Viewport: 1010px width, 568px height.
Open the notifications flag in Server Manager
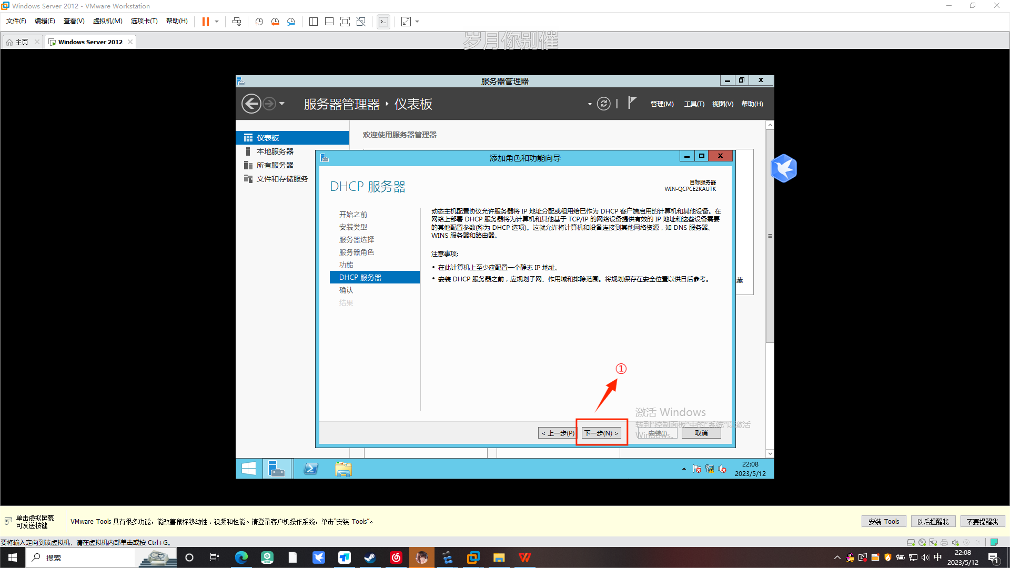pos(632,103)
